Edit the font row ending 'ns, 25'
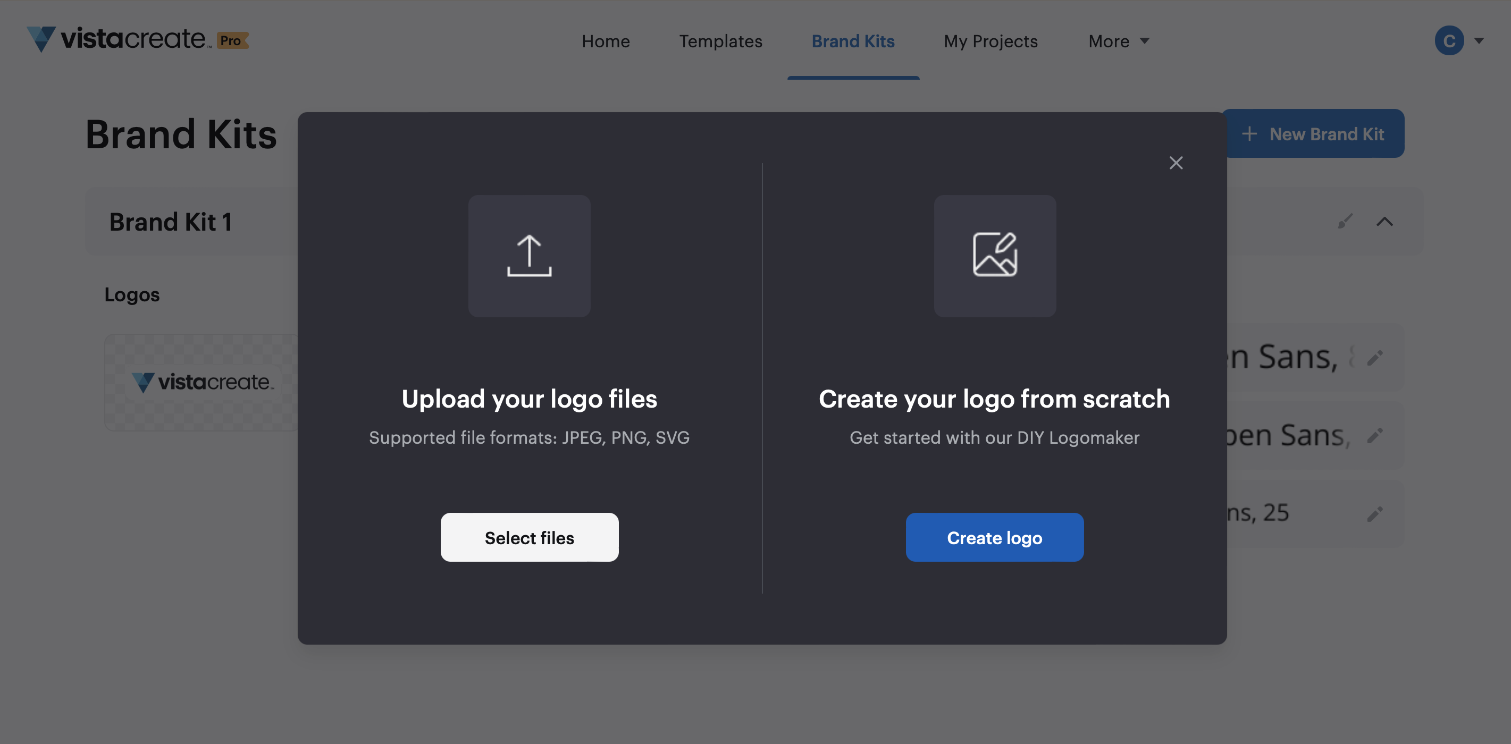The width and height of the screenshot is (1511, 744). [x=1374, y=514]
